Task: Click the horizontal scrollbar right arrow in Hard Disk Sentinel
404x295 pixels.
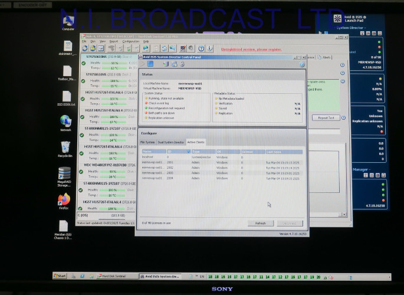Action: 344,214
